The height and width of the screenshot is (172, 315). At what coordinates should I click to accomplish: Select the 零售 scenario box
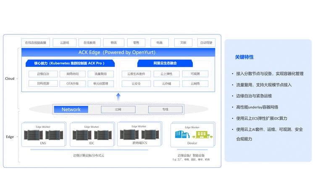tap(136, 42)
